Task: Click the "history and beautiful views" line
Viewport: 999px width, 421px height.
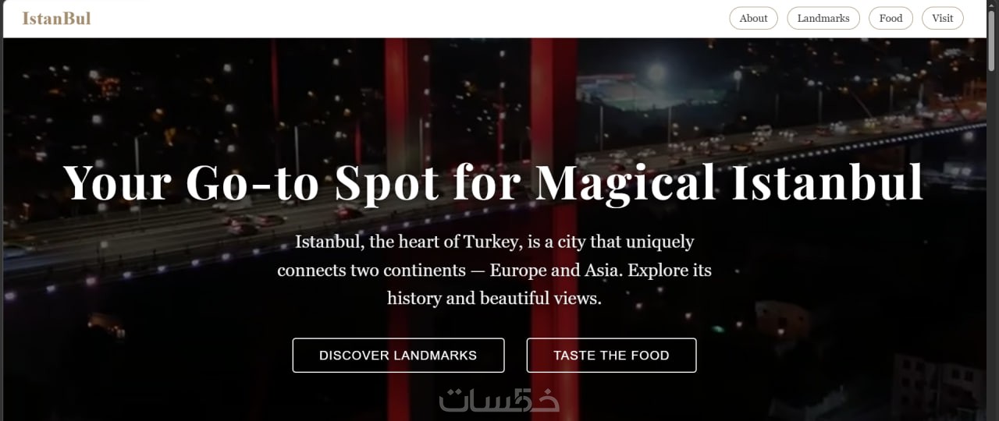Action: 494,298
